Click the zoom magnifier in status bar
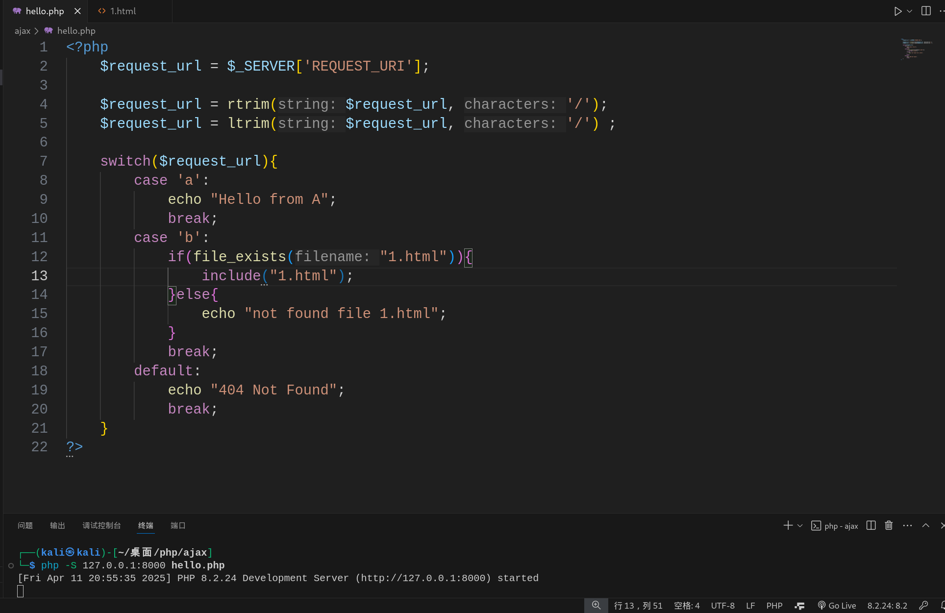 596,606
